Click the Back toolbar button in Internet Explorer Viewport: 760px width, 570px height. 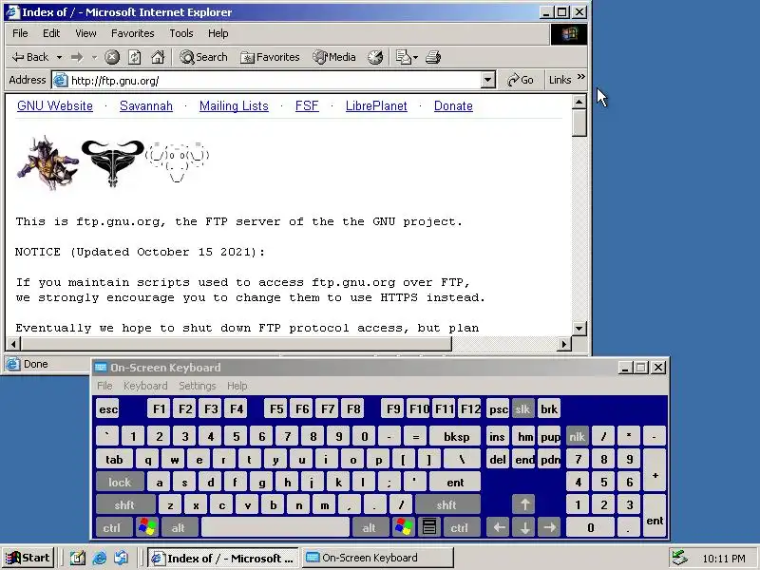click(x=30, y=57)
